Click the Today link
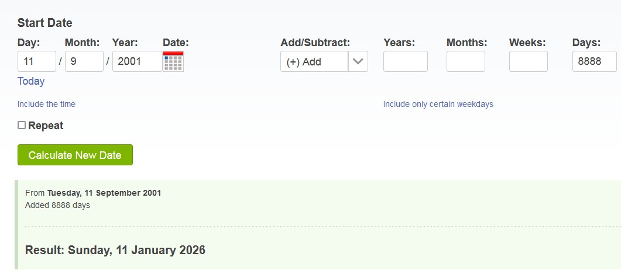Viewport: 621px width, 274px height. click(31, 81)
